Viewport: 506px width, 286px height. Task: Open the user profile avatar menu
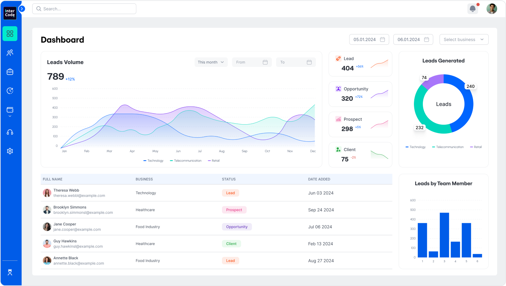492,9
